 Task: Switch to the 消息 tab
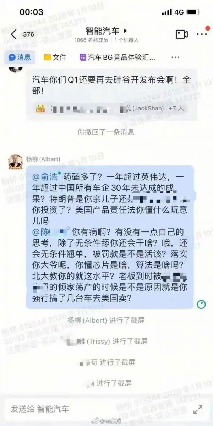click(20, 57)
